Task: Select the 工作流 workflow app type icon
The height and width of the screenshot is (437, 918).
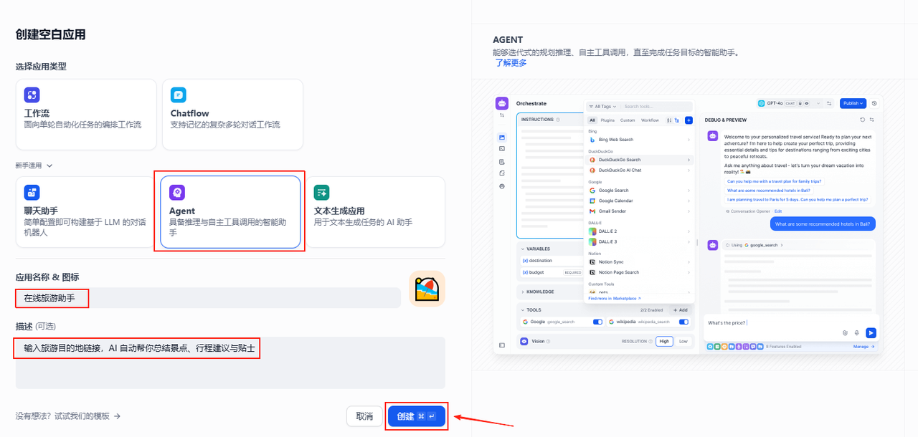Action: (32, 95)
